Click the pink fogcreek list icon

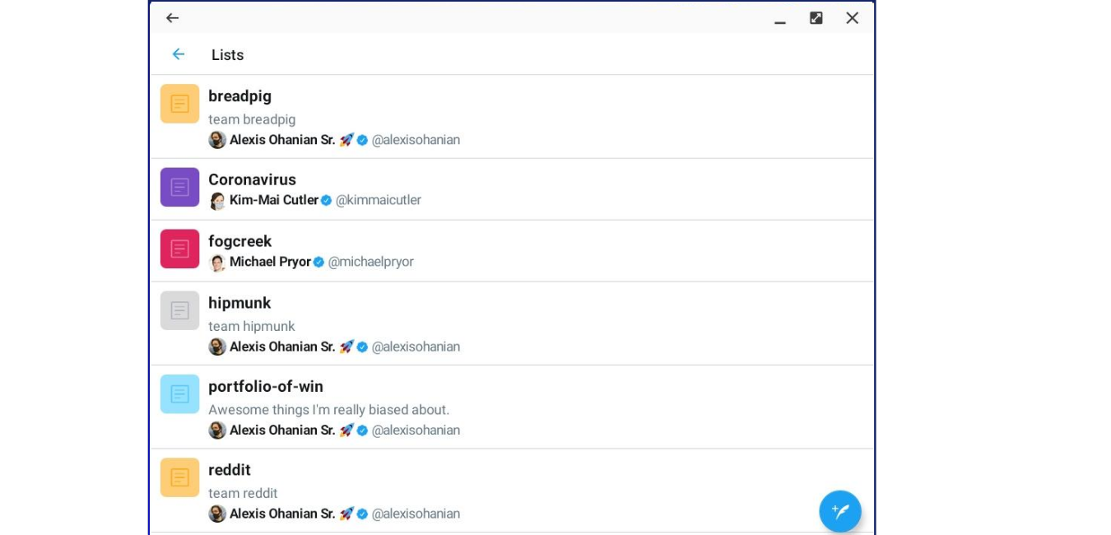click(179, 248)
